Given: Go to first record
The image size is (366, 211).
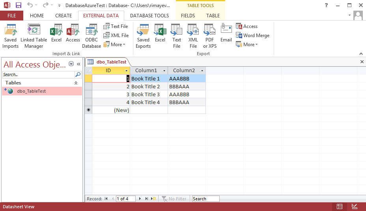Looking at the screenshot, I should 106,199.
